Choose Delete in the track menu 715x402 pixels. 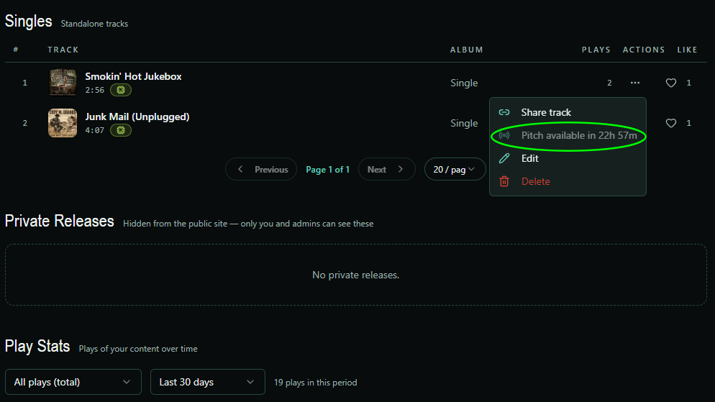coord(568,181)
